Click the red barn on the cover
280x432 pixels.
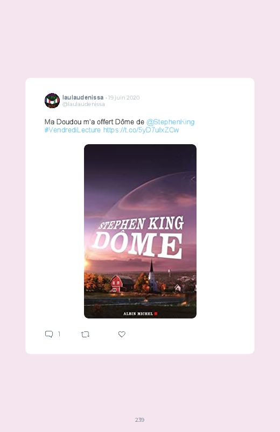[x=121, y=284]
